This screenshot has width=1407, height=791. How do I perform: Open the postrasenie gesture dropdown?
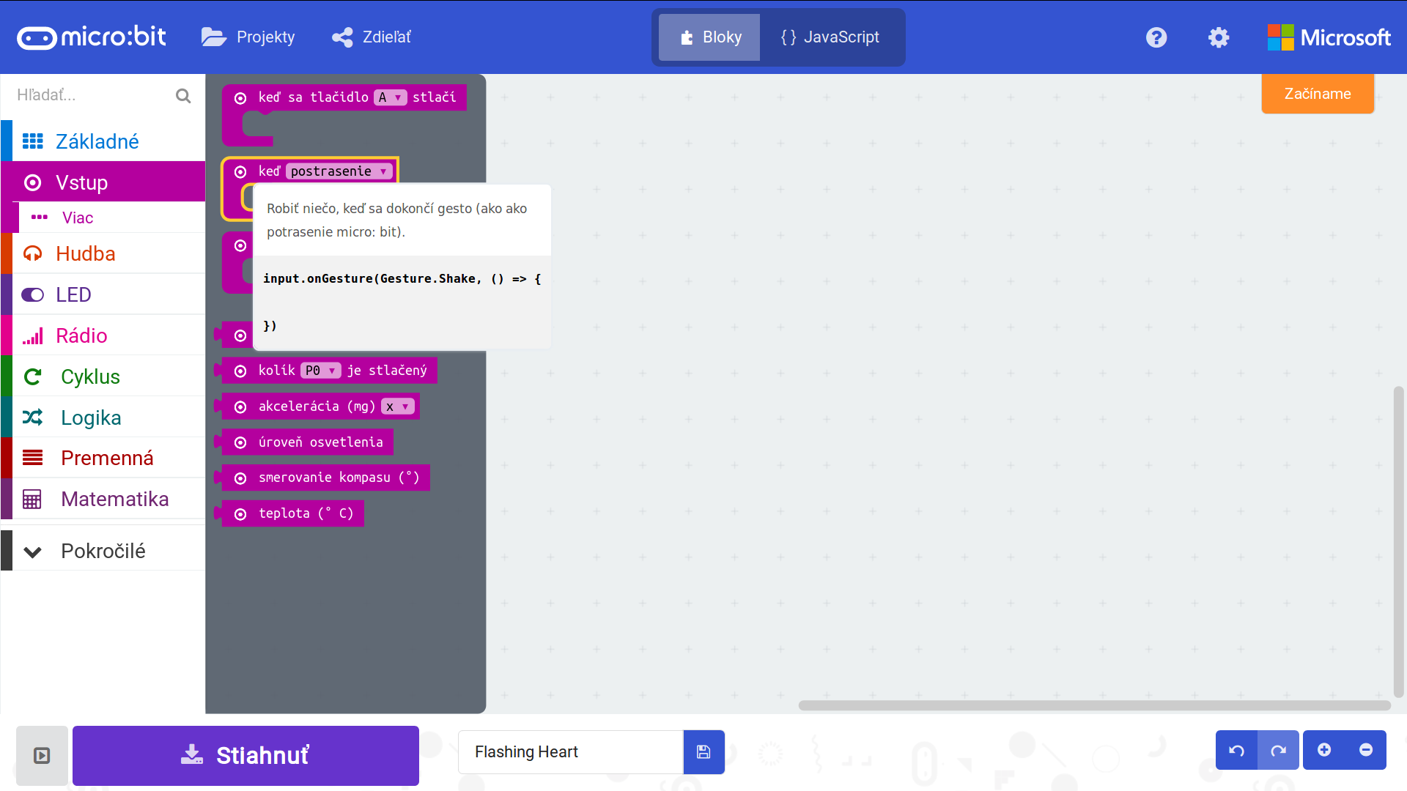tap(339, 171)
